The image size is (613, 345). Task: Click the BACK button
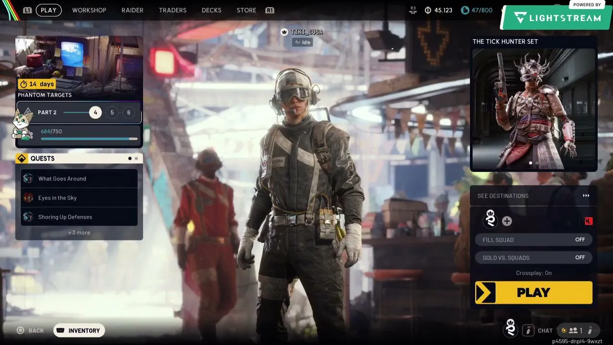click(x=30, y=331)
